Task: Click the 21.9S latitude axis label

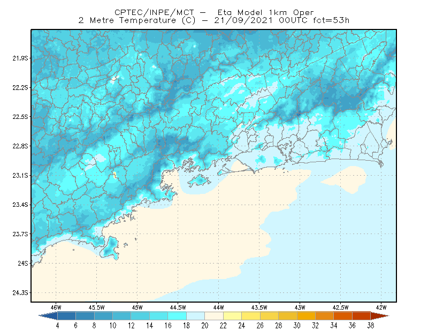Action: pyautogui.click(x=20, y=58)
